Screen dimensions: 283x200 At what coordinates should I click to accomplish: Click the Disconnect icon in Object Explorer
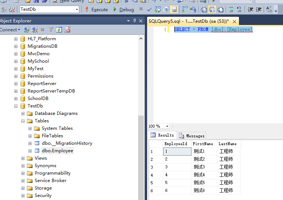[x=34, y=30]
